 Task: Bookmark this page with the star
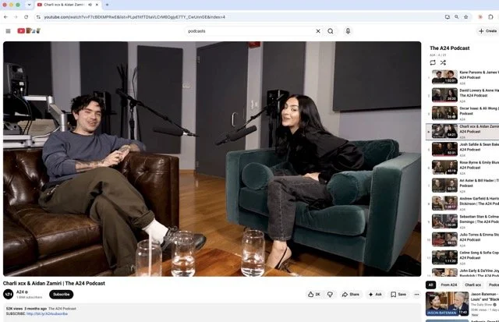(x=466, y=17)
